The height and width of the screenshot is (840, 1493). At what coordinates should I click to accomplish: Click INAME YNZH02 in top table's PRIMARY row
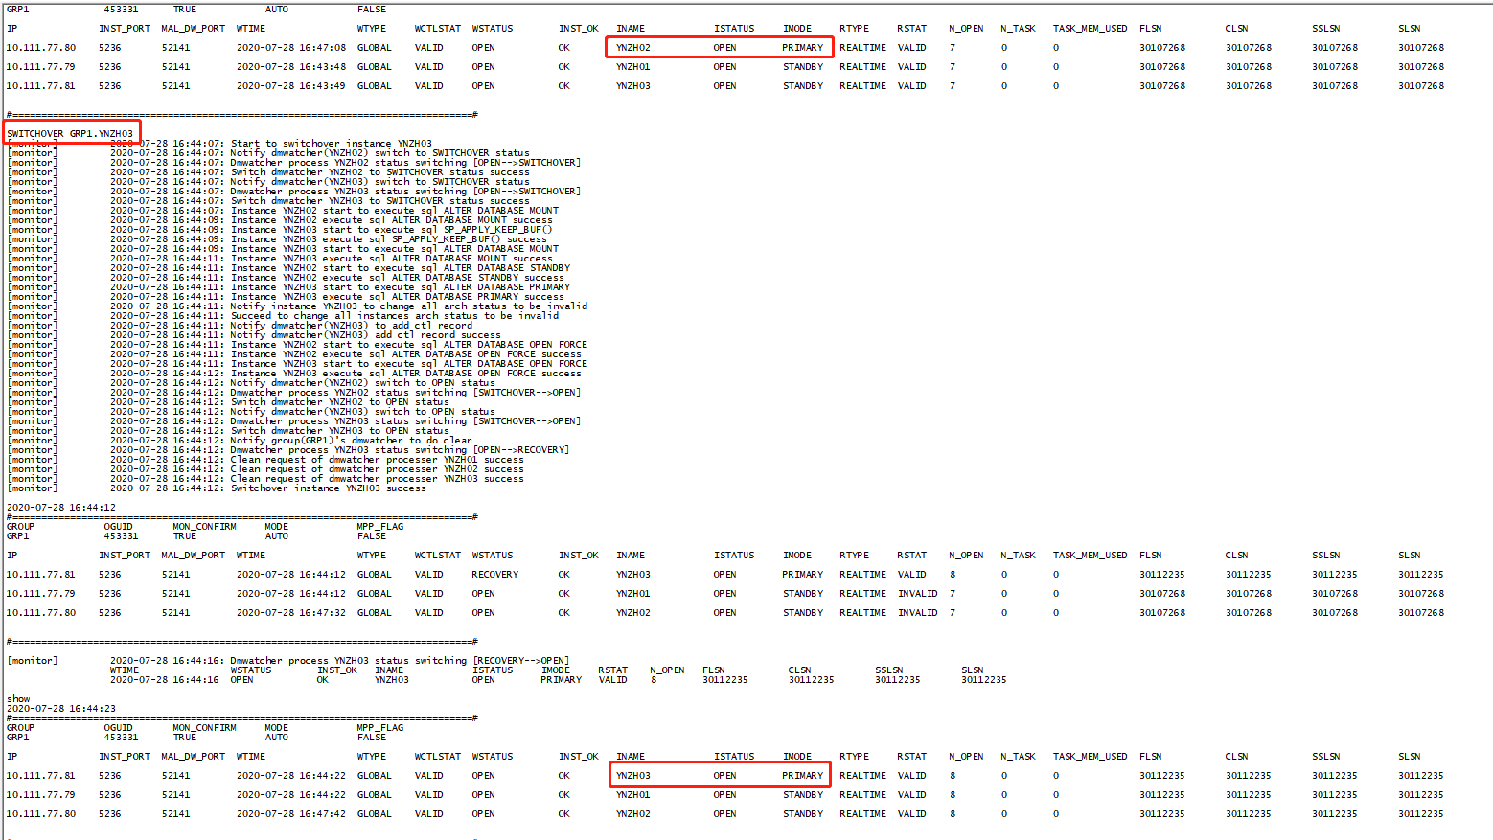[x=632, y=47]
